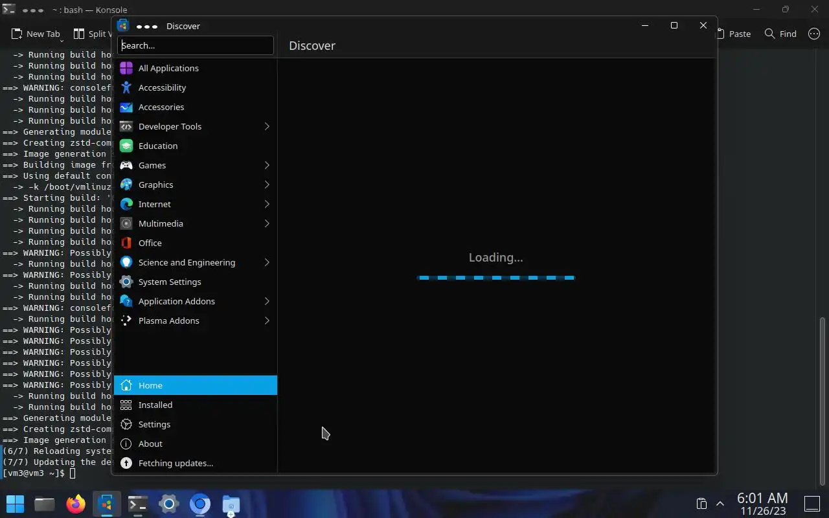Open the Discover Settings page

pyautogui.click(x=196, y=424)
